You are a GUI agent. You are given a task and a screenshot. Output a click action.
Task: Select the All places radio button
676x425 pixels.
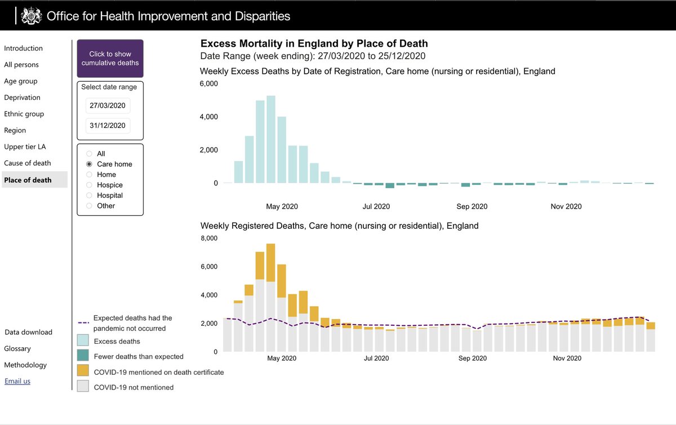pyautogui.click(x=89, y=154)
